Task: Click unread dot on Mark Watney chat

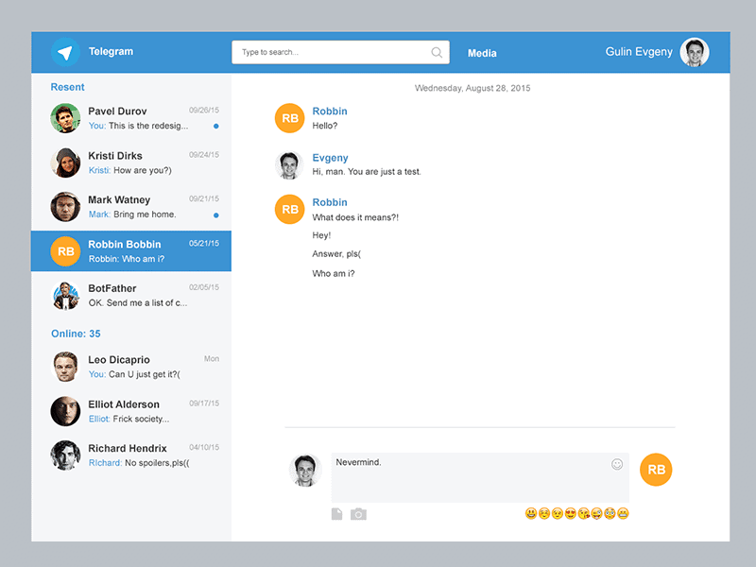Action: click(x=216, y=215)
